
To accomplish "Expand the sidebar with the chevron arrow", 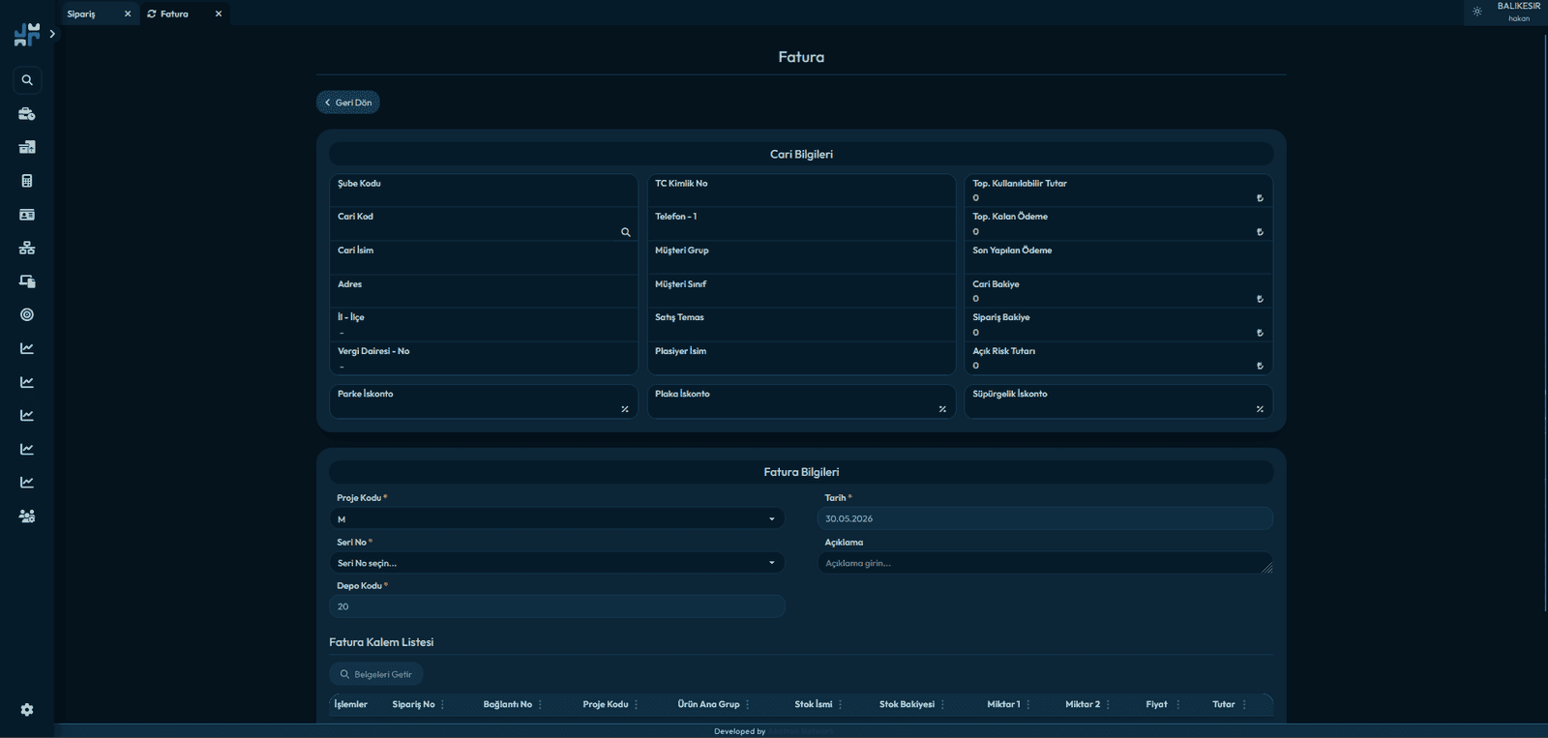I will (x=52, y=34).
